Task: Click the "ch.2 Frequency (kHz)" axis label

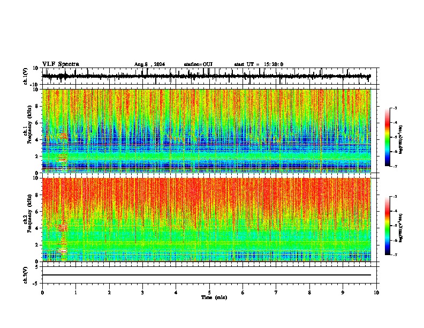Action: pyautogui.click(x=28, y=213)
